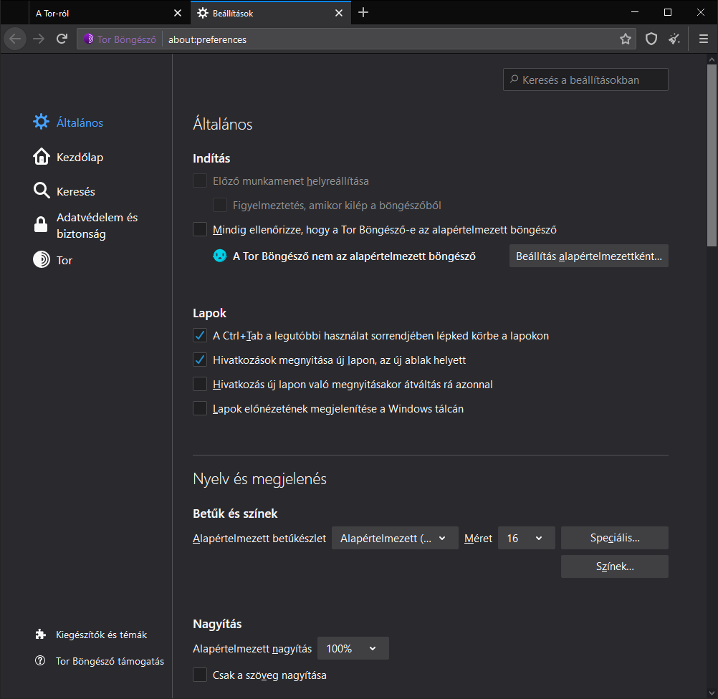Click the sad face icon beside default browser status

pyautogui.click(x=220, y=256)
